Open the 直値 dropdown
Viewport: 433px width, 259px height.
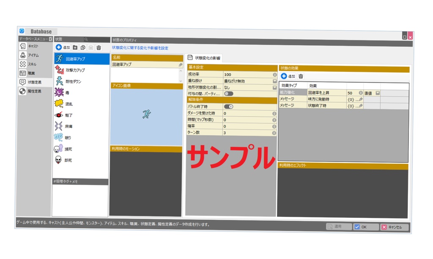pos(378,93)
